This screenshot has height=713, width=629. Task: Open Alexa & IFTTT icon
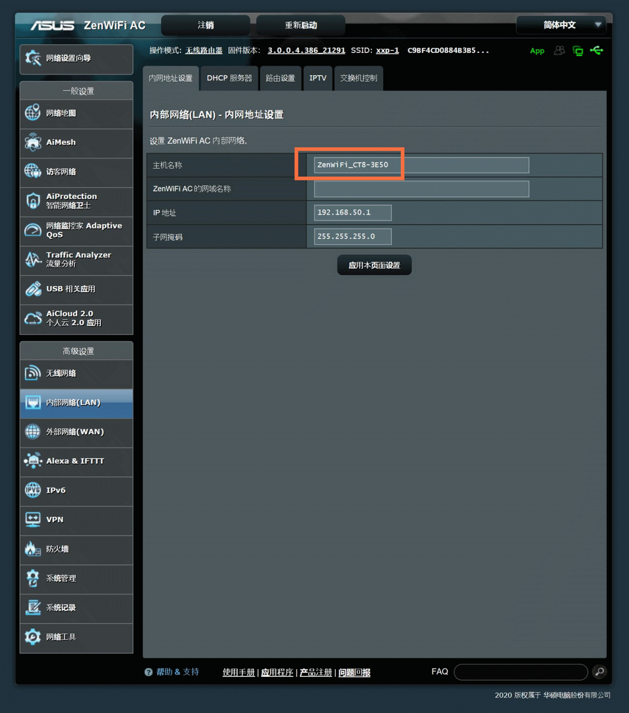click(33, 461)
